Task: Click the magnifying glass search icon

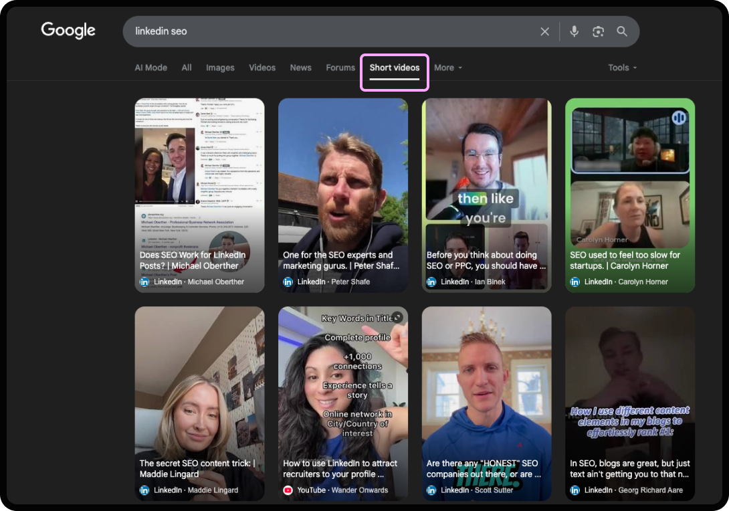Action: 621,31
